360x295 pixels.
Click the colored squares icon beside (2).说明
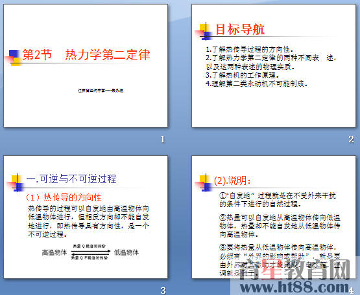click(x=204, y=183)
